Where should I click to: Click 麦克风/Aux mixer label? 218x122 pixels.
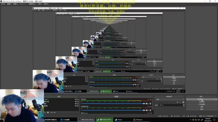pyautogui.click(x=84, y=113)
